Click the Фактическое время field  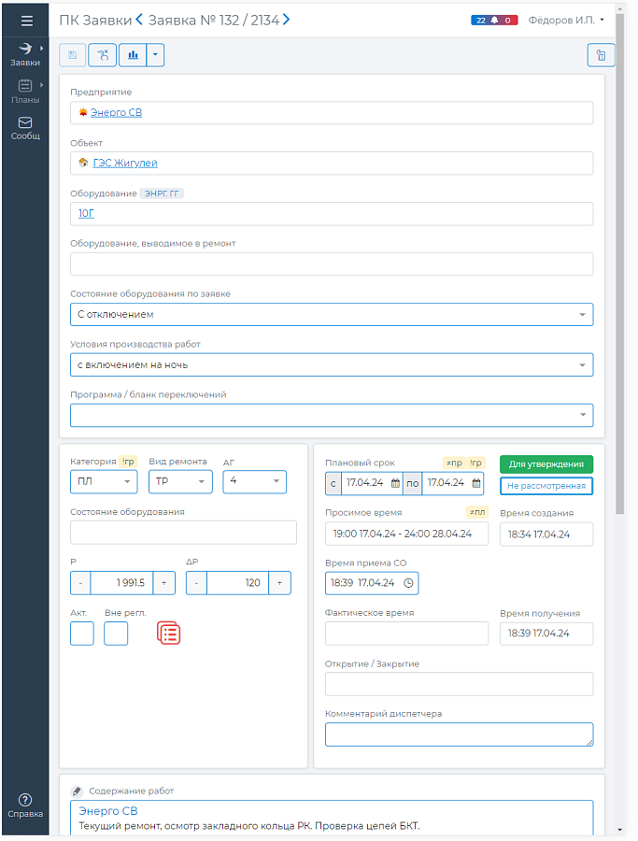406,633
